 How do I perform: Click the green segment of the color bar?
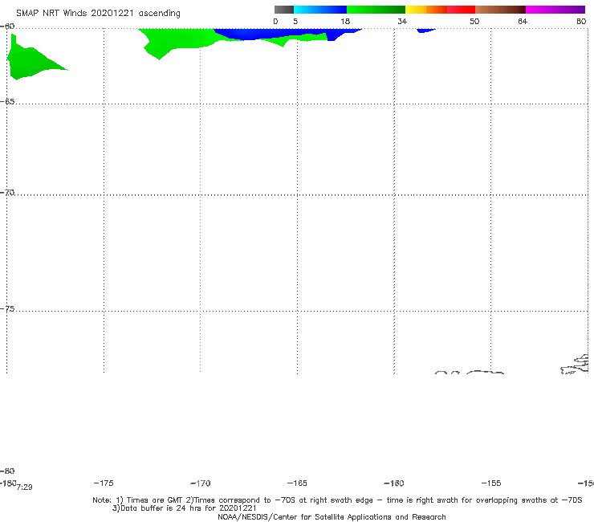pos(376,10)
